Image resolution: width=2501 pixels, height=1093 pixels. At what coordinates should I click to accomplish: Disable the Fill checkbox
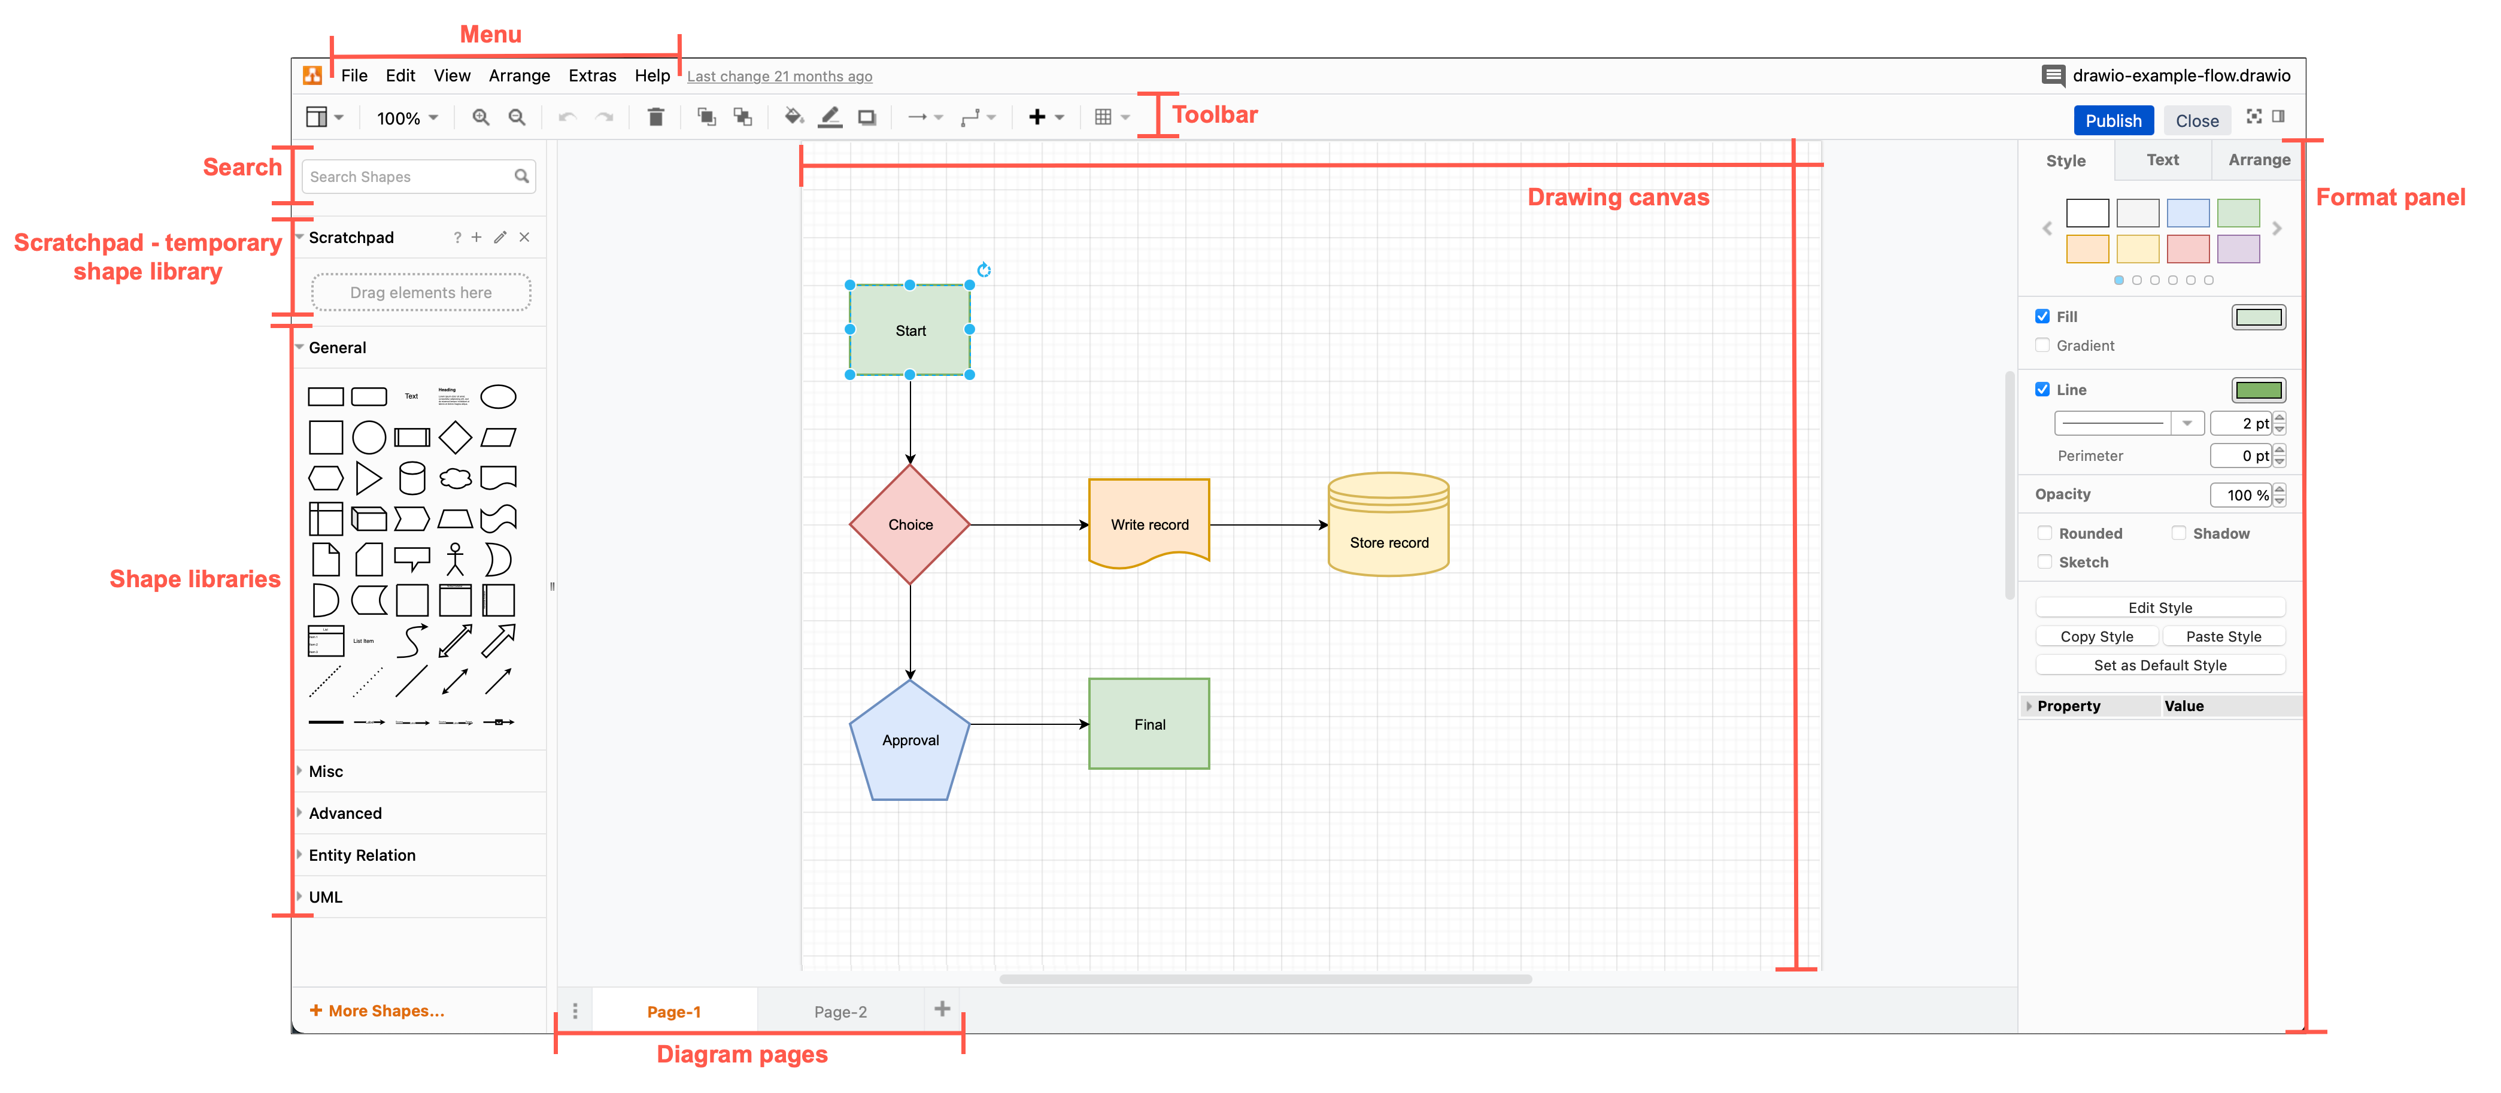[2042, 317]
